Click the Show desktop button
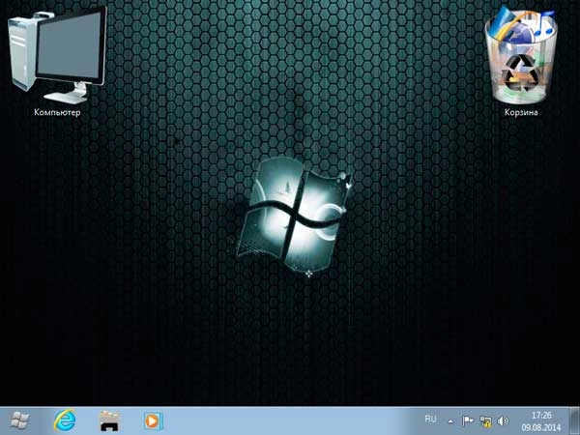The height and width of the screenshot is (435, 580). [574, 420]
